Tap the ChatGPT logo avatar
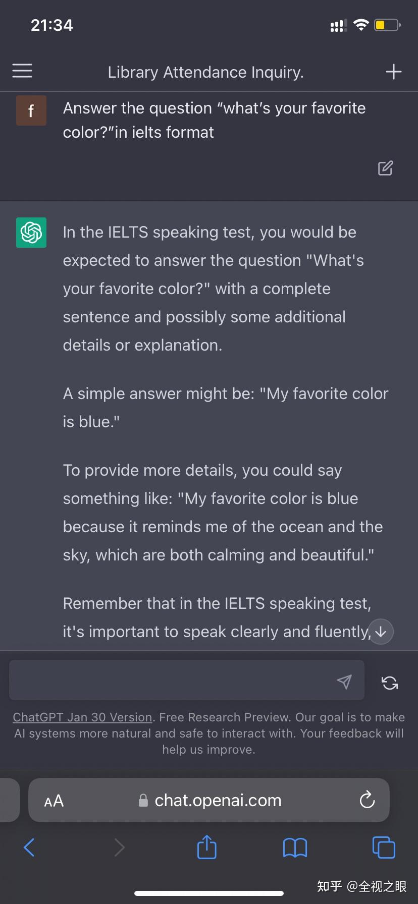Screen dimensions: 418x904 click(x=31, y=233)
